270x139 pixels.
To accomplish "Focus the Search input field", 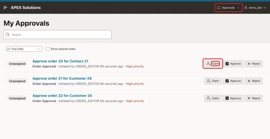I will click(57, 34).
